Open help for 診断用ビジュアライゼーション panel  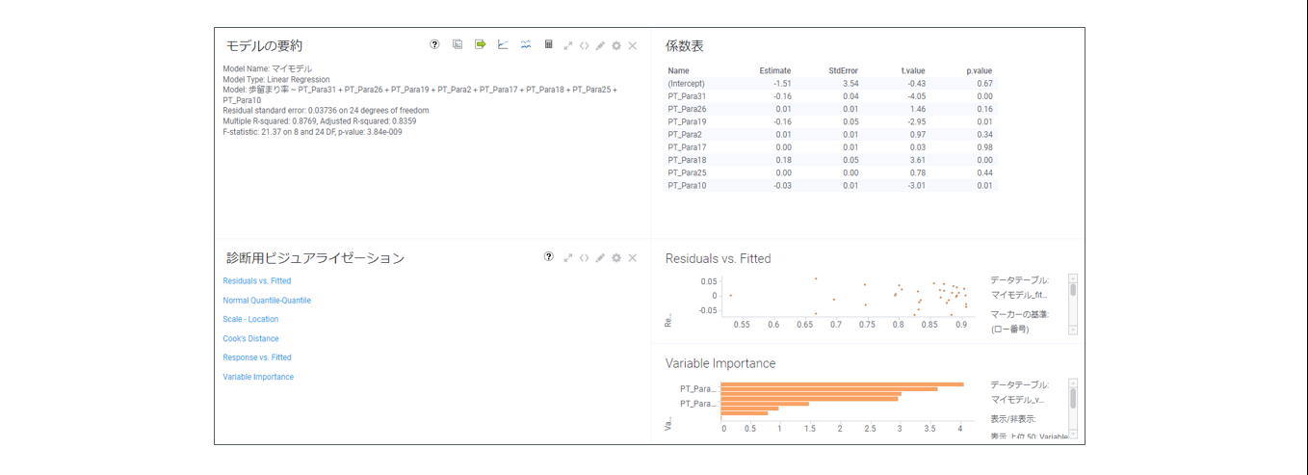549,257
